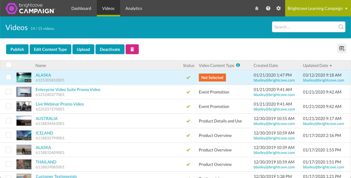Open Enterprise Video Suite Promo Video link
The height and width of the screenshot is (178, 351).
point(68,89)
